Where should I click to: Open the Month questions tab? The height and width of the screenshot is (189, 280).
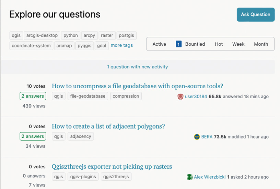(261, 44)
